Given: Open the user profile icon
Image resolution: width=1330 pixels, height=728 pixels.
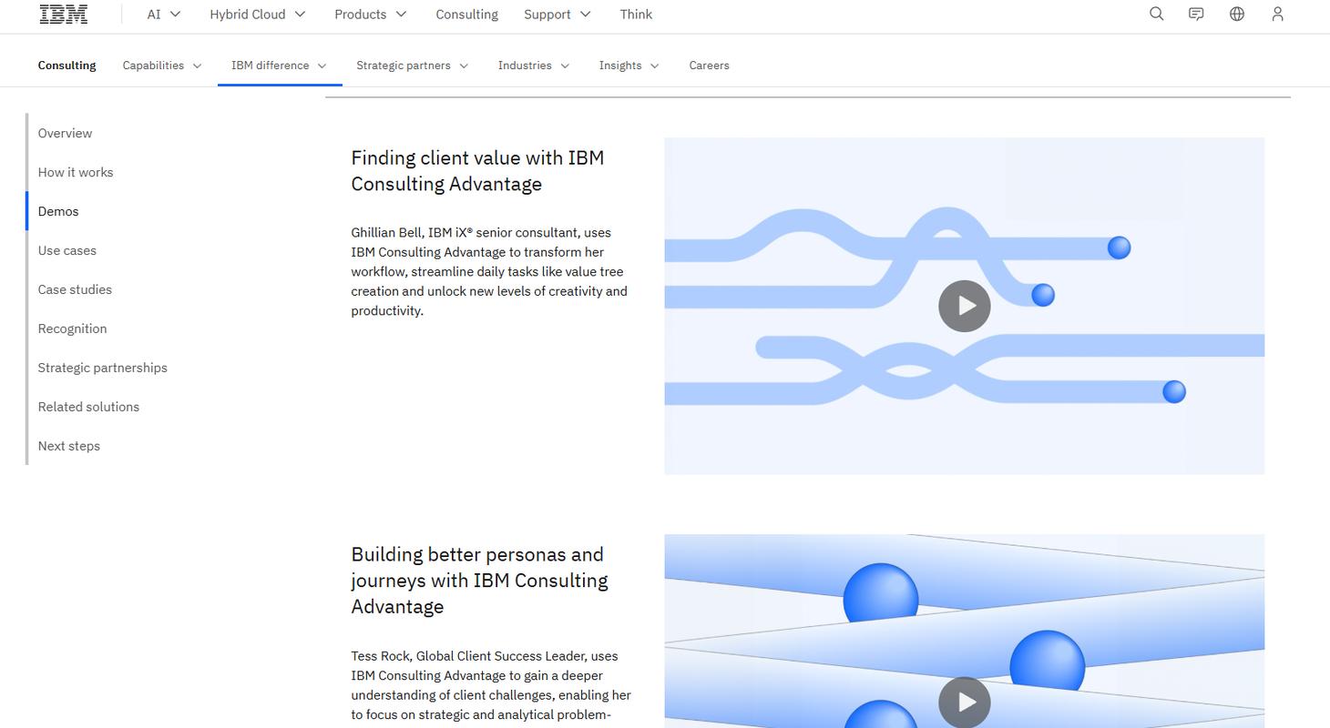Looking at the screenshot, I should pyautogui.click(x=1277, y=14).
